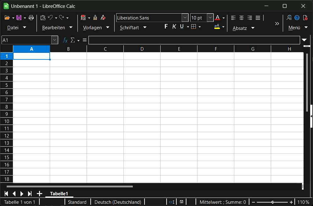Image resolution: width=313 pixels, height=206 pixels.
Task: Apply the red font color
Action: tap(218, 18)
